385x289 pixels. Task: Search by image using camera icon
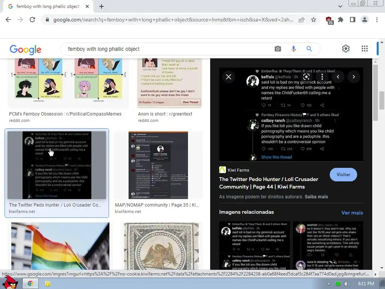point(278,49)
